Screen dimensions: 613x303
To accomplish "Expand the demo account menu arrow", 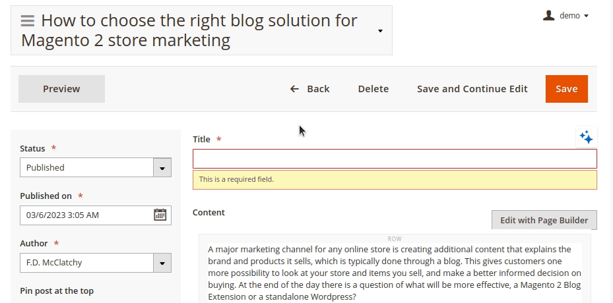I will pos(587,16).
